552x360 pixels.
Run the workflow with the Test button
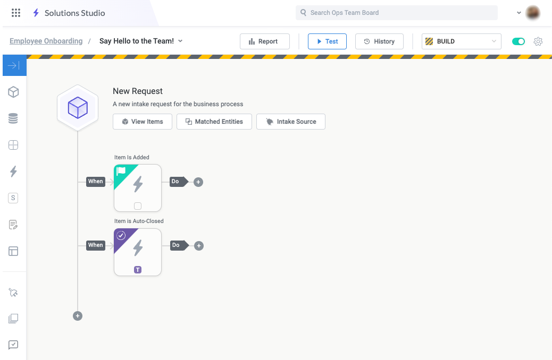tap(327, 41)
